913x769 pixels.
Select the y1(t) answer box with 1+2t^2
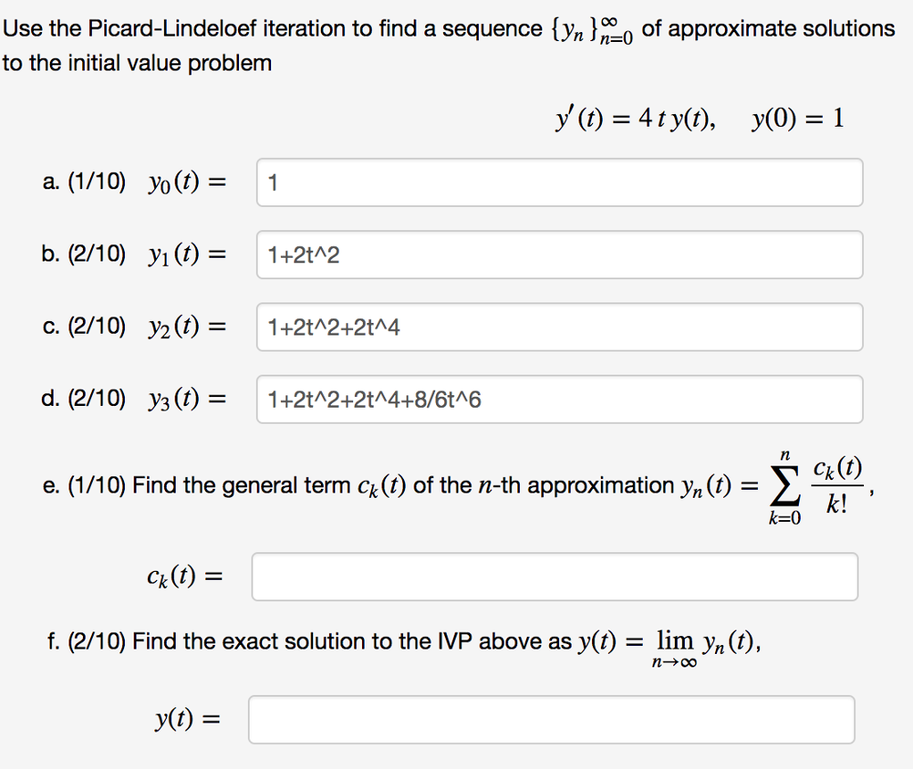point(558,254)
